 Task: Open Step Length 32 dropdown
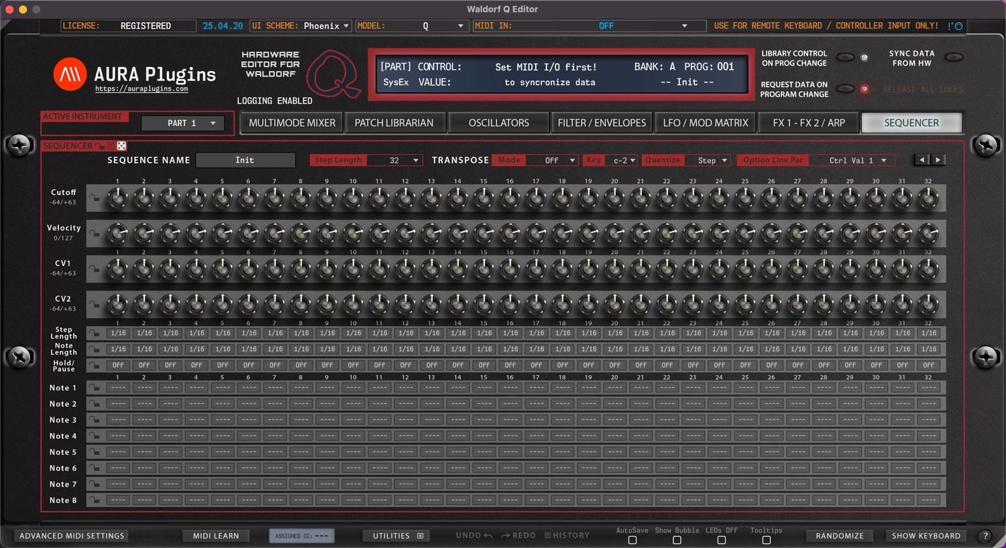click(394, 160)
